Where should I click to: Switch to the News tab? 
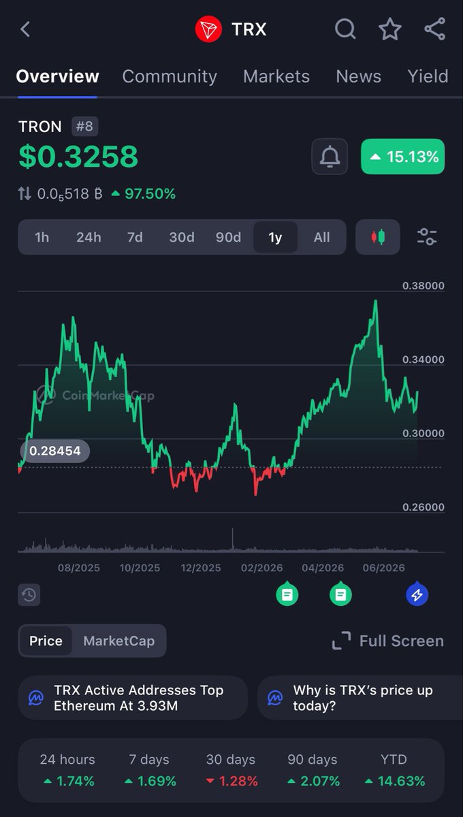point(358,76)
